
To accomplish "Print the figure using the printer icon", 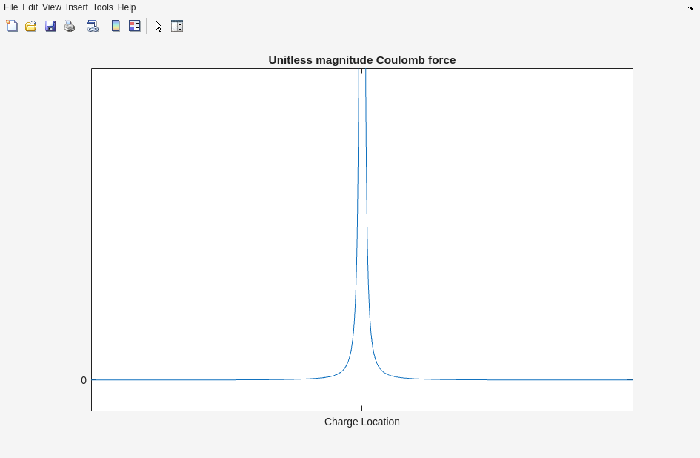I will click(70, 26).
